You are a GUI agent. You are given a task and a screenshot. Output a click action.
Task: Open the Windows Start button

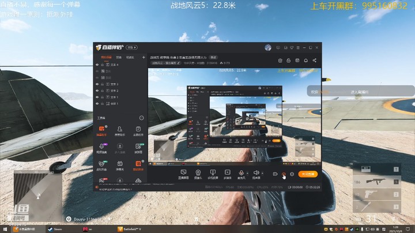(x=5, y=229)
